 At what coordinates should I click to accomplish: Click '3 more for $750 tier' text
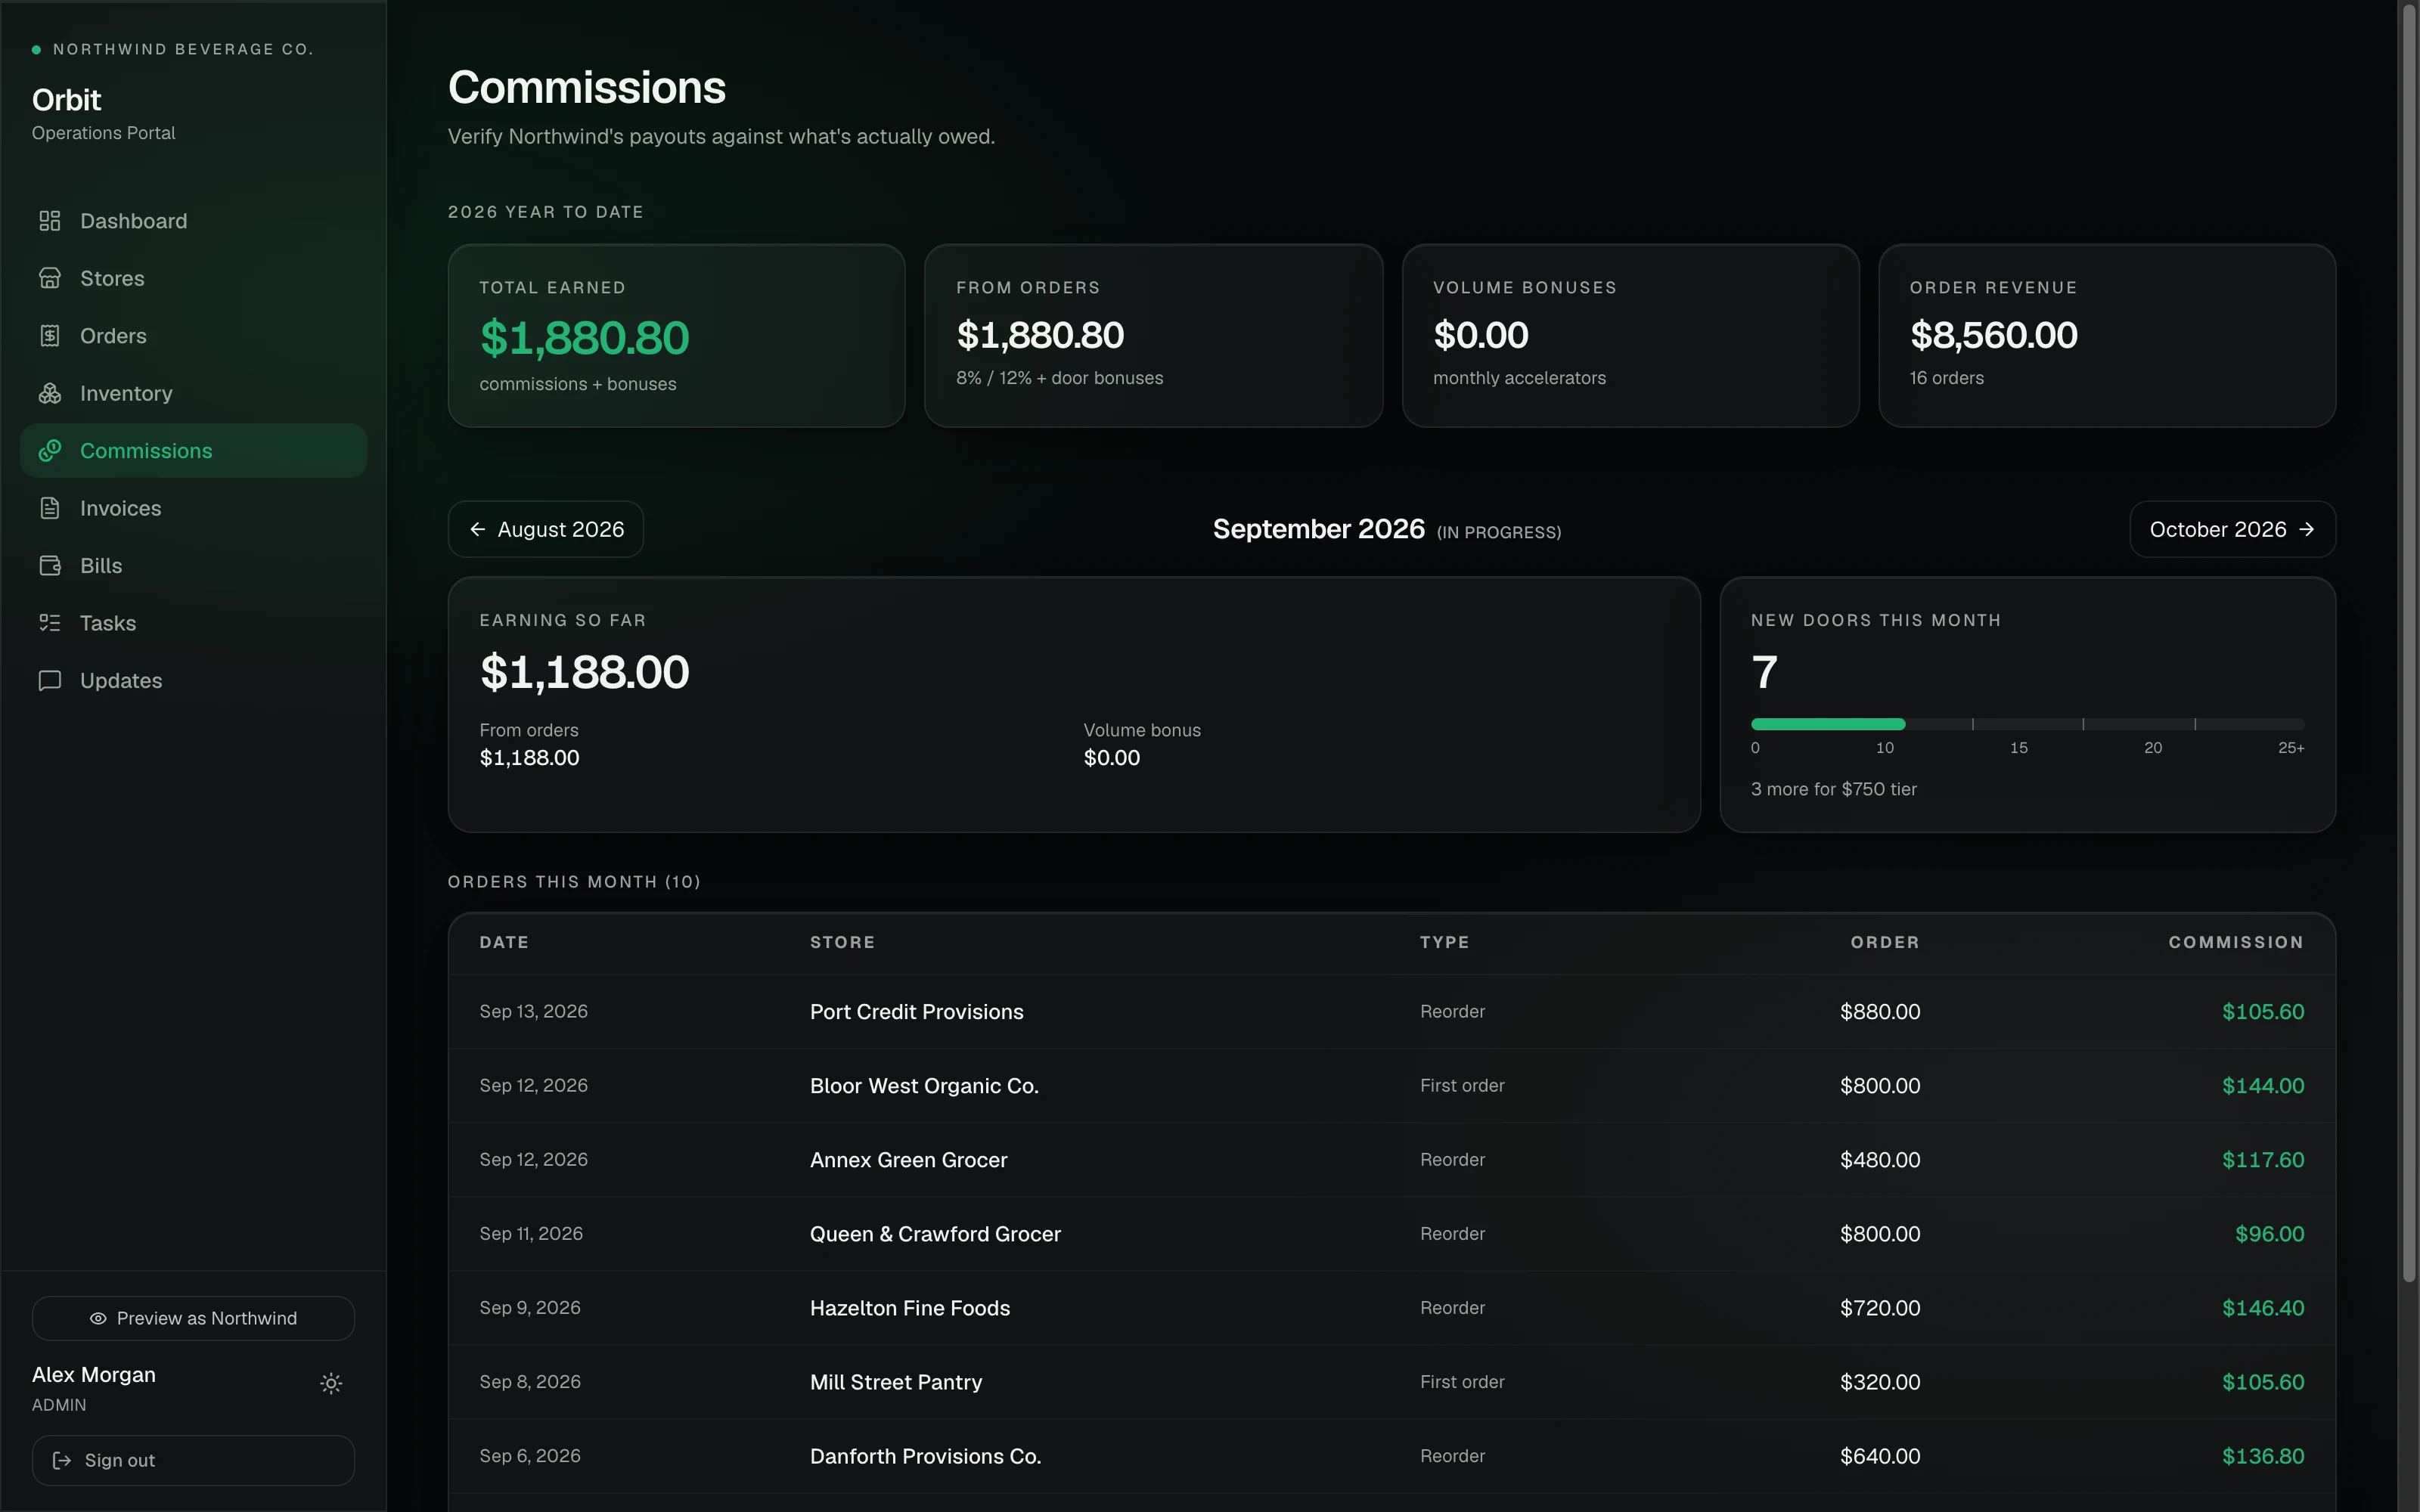[x=1833, y=789]
